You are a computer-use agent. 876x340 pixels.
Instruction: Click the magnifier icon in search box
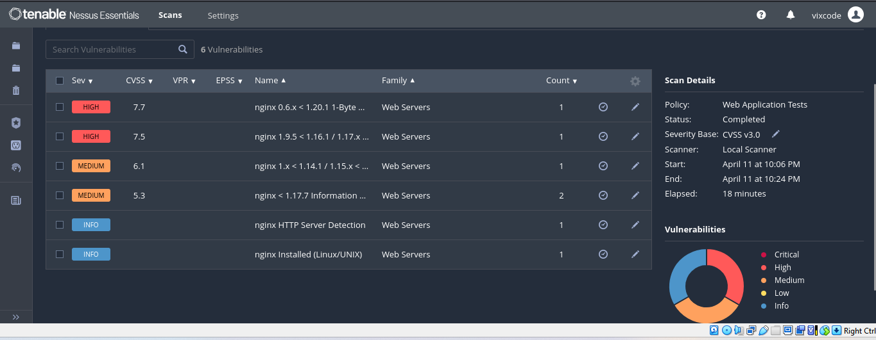pos(183,49)
